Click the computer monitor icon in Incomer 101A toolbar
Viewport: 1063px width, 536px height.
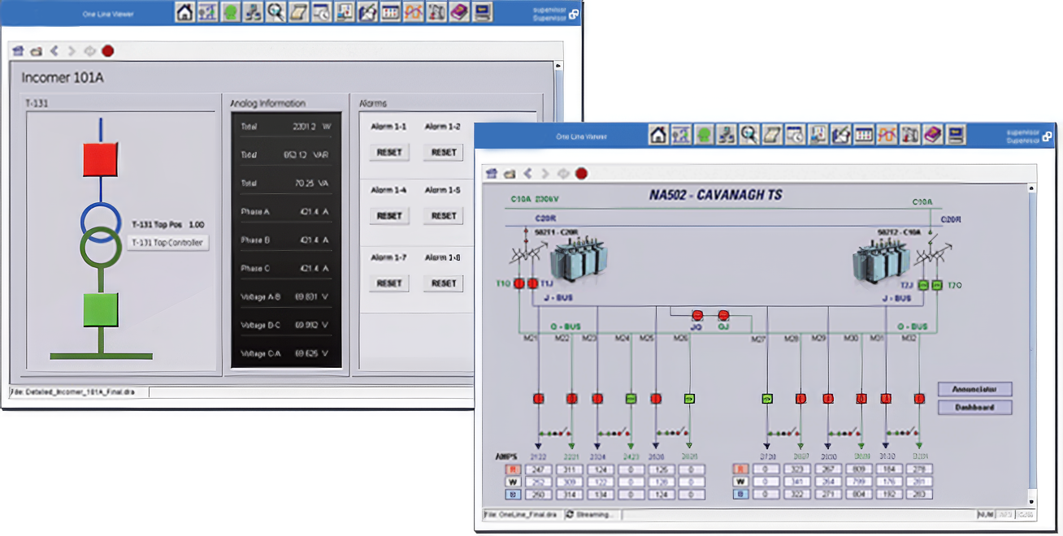482,12
